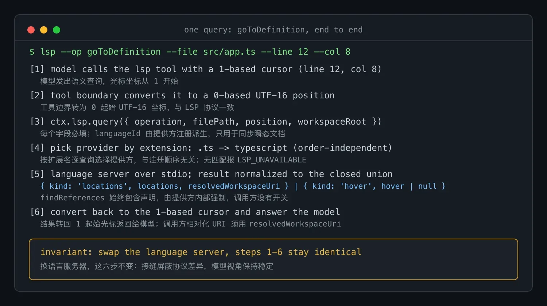
Task: Click the note '结果转回 1 起始光标返回给模型'
Action: click(x=190, y=224)
